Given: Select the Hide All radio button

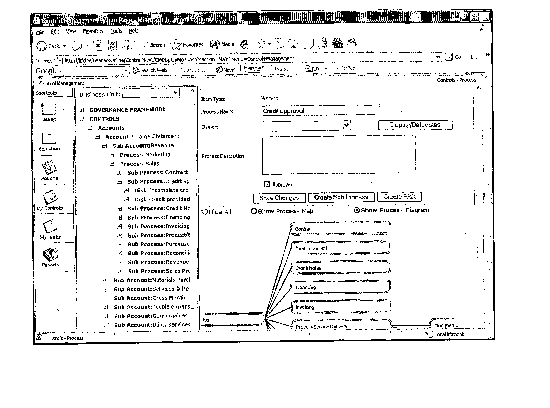Looking at the screenshot, I should click(205, 212).
